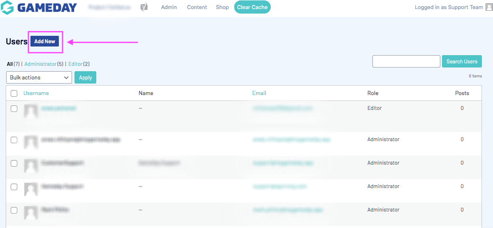Viewport: 493px width, 228px height.
Task: Open the Content menu
Action: (x=197, y=7)
